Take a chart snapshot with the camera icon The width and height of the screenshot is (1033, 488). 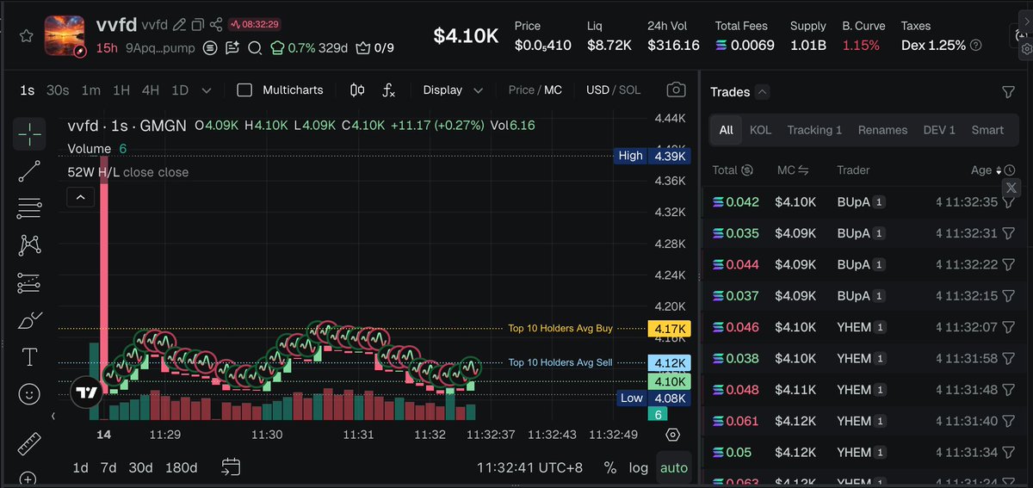[x=677, y=90]
